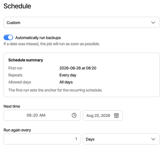Click the Schedule page title

pos(17,6)
